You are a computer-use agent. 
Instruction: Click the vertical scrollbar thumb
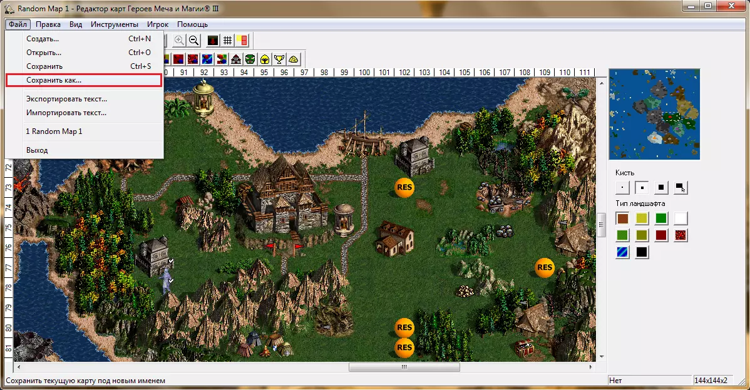point(602,225)
